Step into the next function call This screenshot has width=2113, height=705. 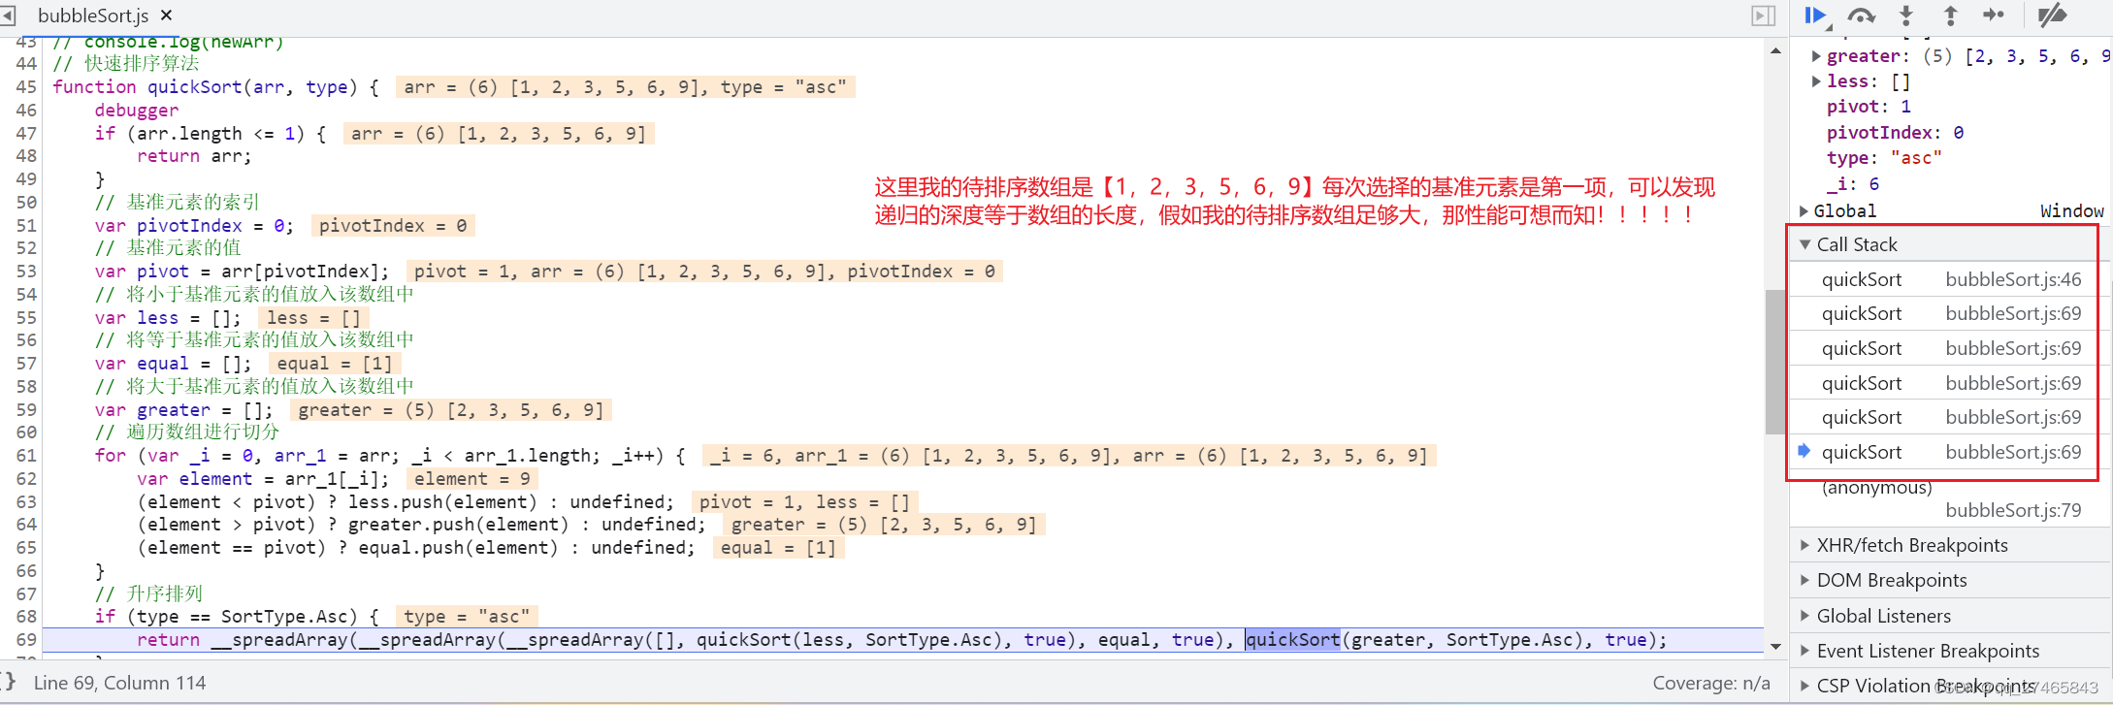[1905, 16]
